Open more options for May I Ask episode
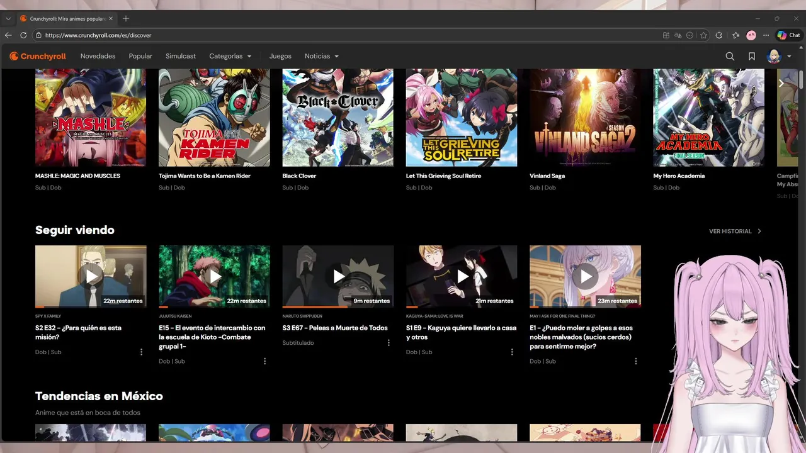This screenshot has height=453, width=806. coord(635,361)
